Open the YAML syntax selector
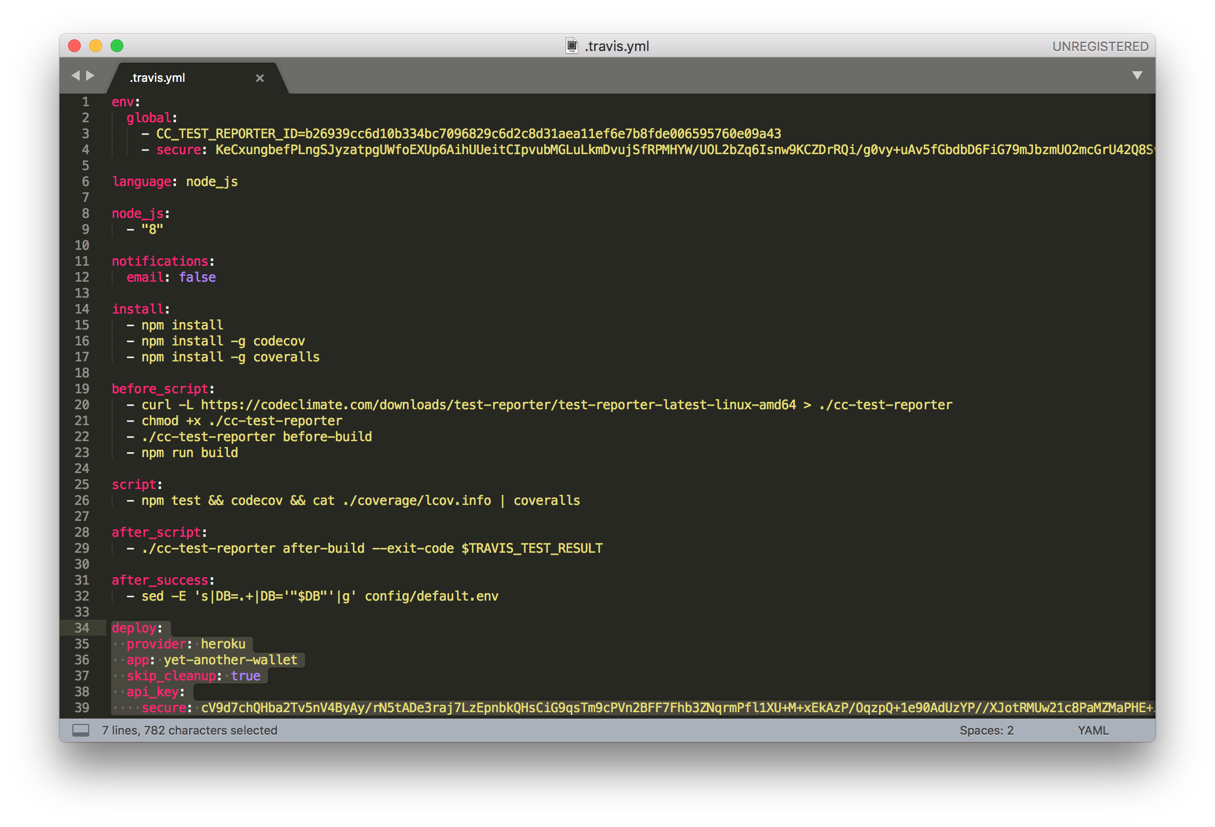Screen dimensions: 1215x827 (x=1093, y=730)
